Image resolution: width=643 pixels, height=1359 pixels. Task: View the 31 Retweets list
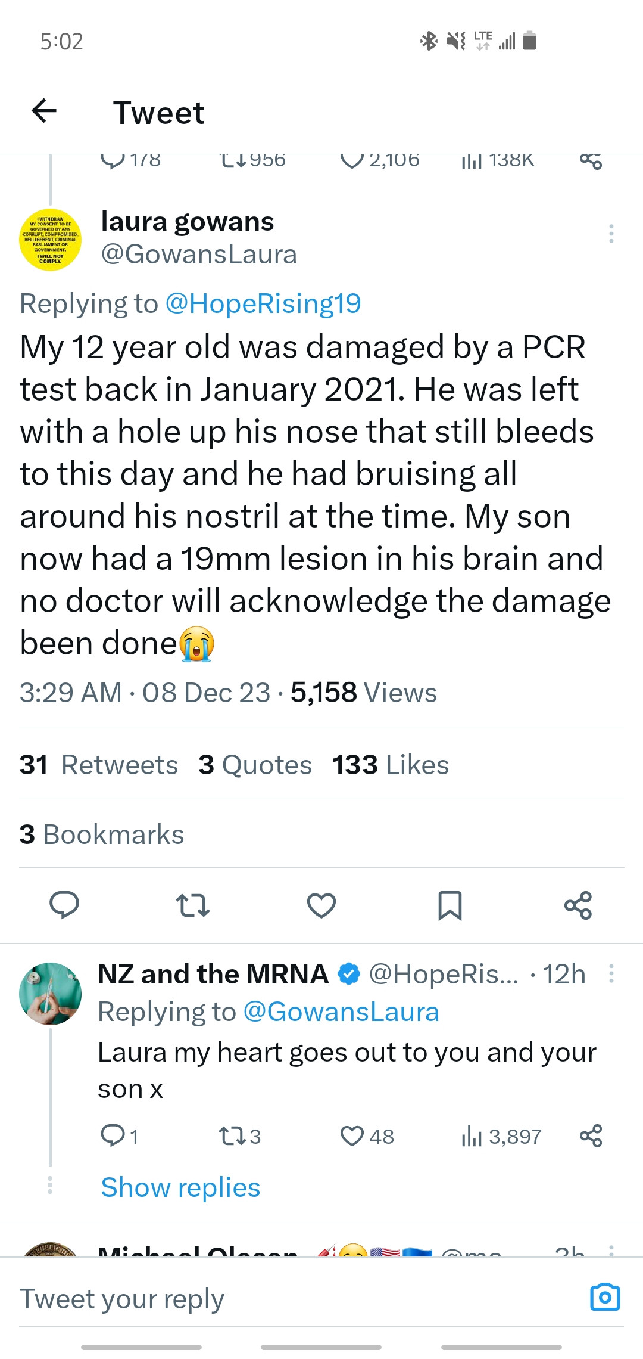click(99, 765)
